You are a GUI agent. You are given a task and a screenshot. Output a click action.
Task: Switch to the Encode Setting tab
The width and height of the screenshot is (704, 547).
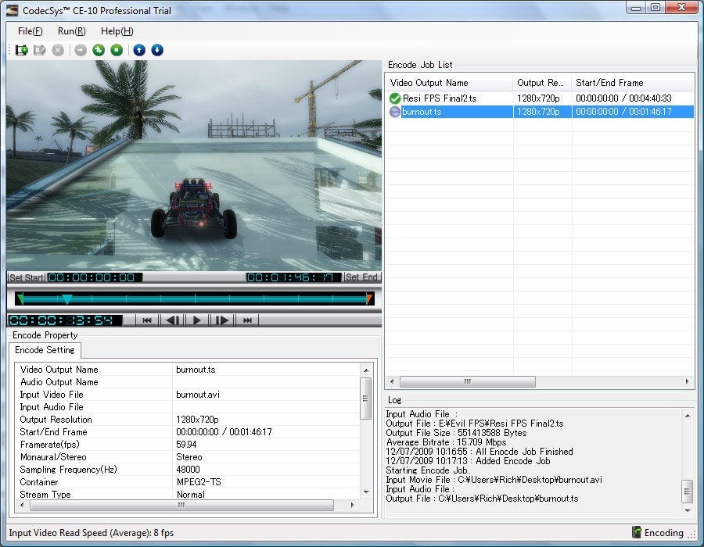(x=45, y=350)
